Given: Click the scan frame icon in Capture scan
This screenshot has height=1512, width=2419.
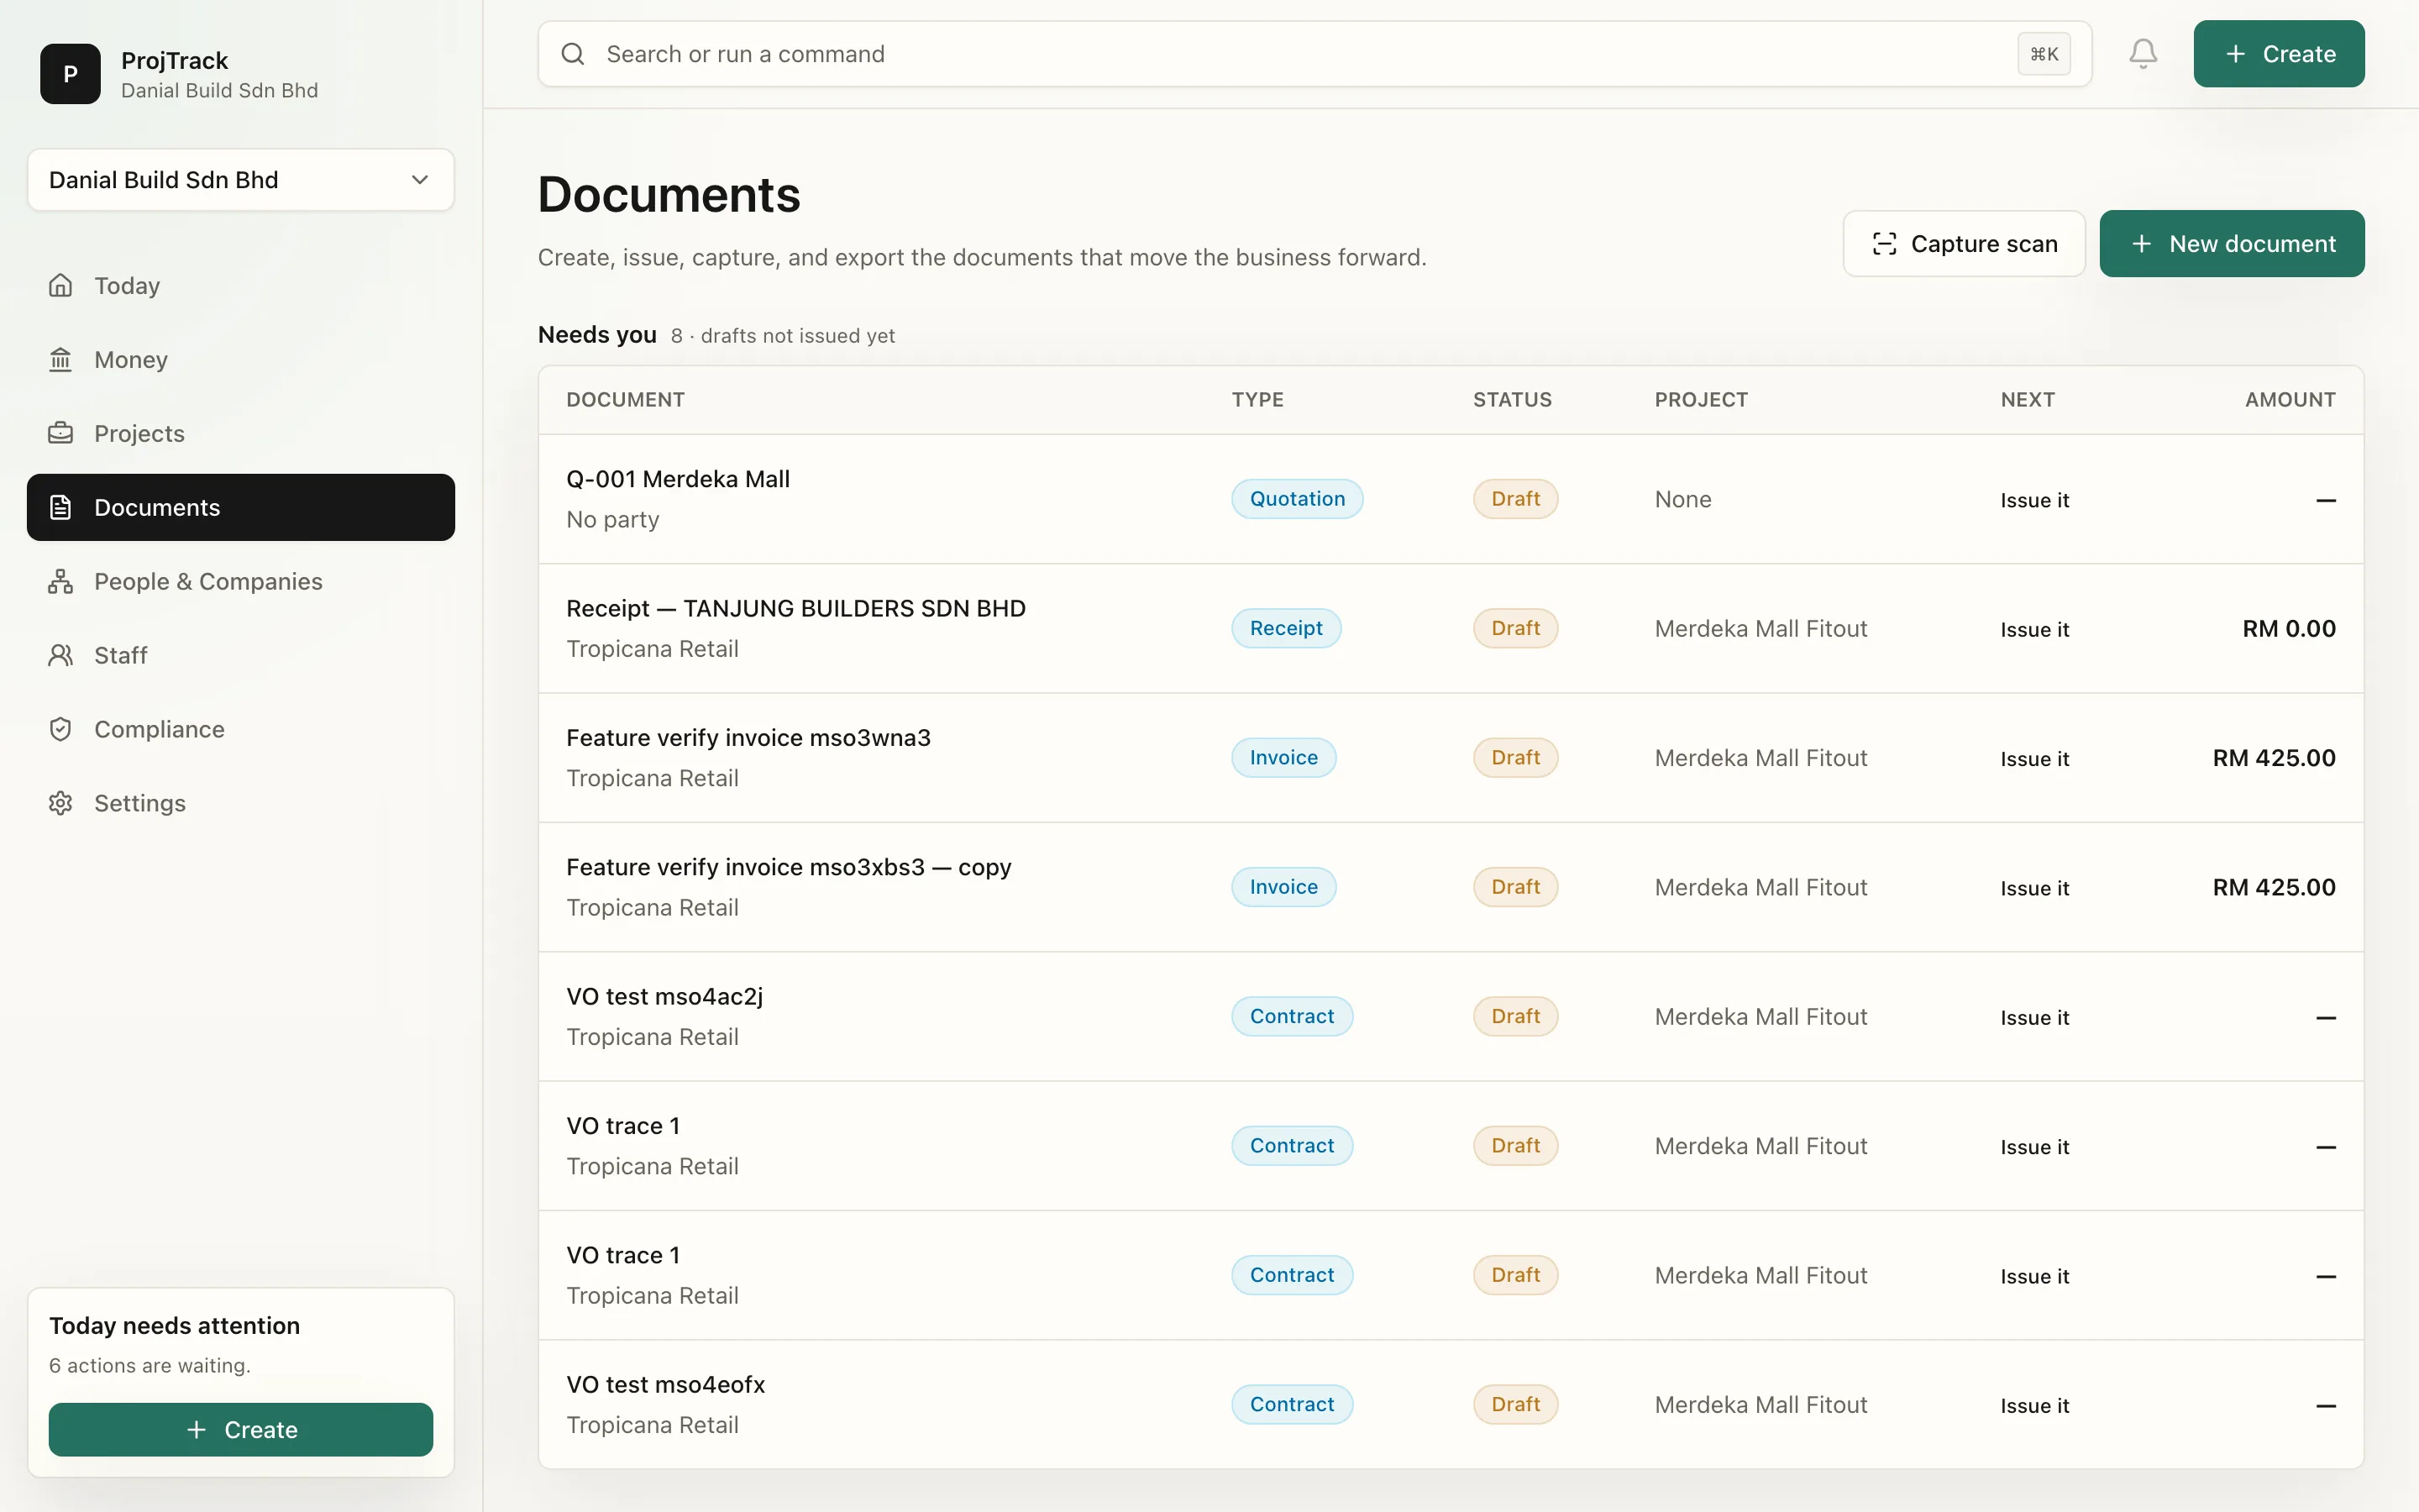Looking at the screenshot, I should pyautogui.click(x=1884, y=244).
